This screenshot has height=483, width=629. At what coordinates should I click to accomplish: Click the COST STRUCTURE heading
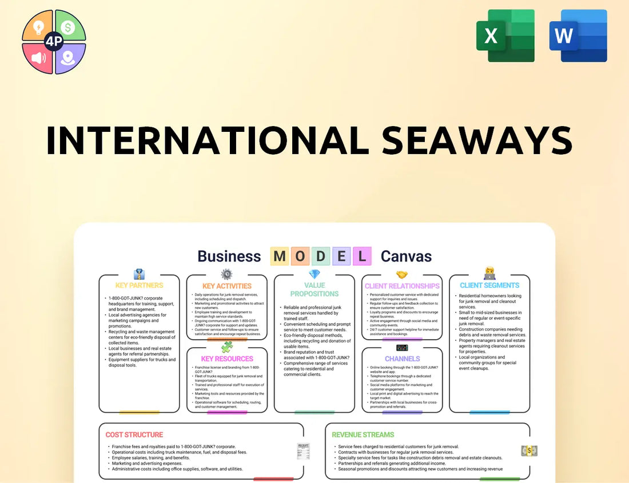pyautogui.click(x=134, y=434)
